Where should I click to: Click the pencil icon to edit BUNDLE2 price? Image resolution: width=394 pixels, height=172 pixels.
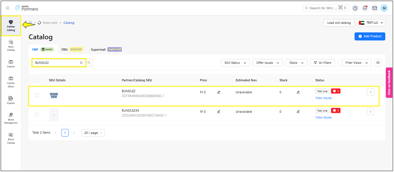(x=219, y=92)
